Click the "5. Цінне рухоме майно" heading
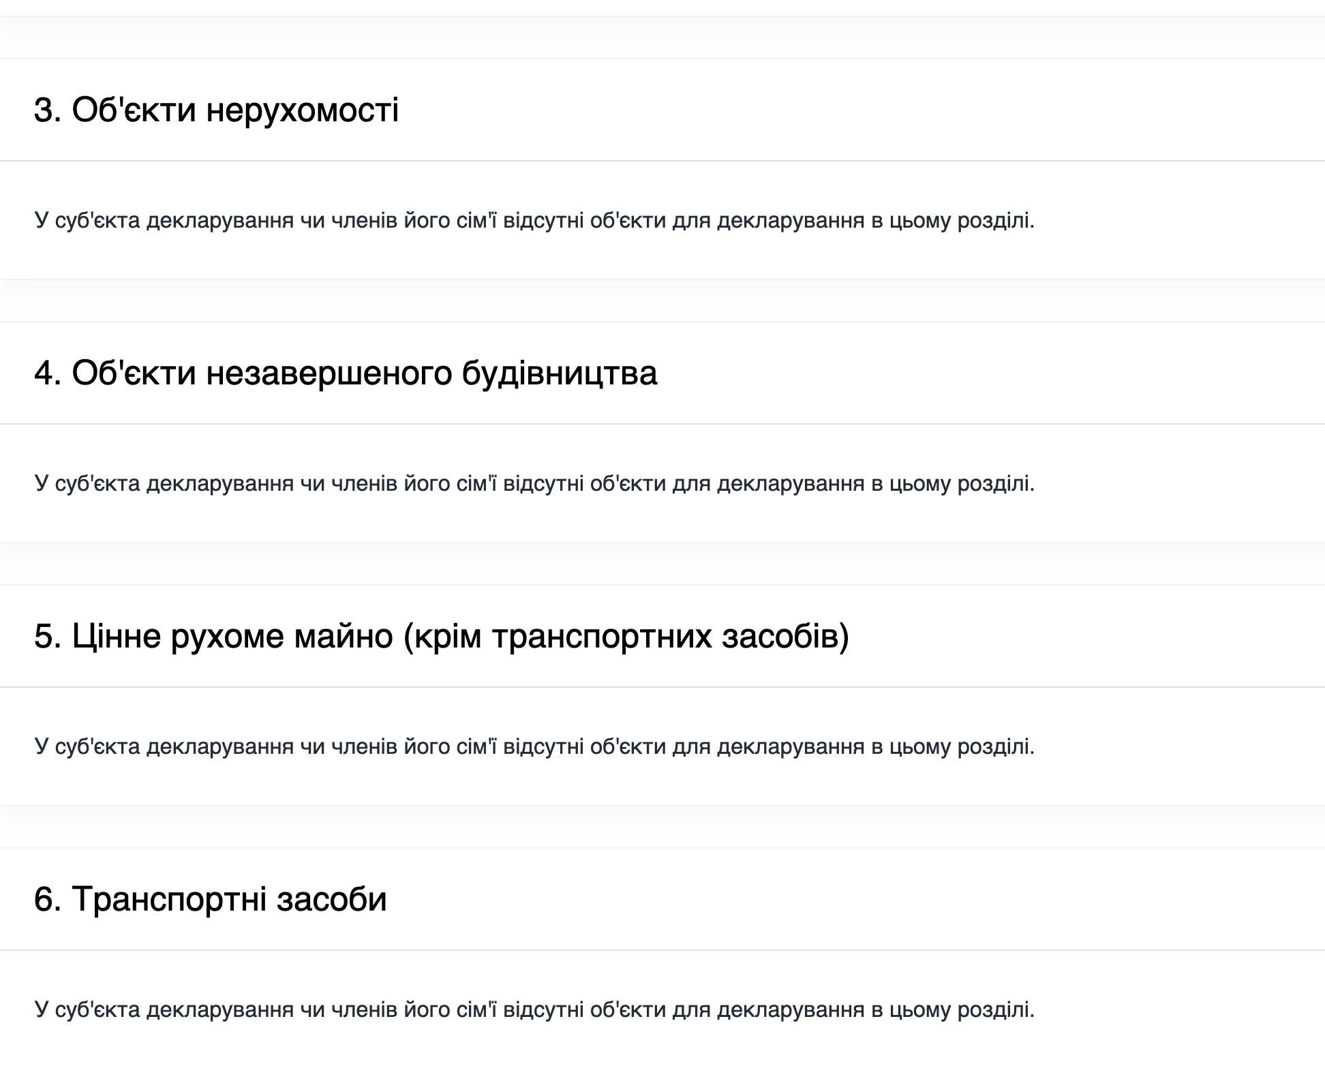Screen dimensions: 1325x1066 click(x=442, y=636)
